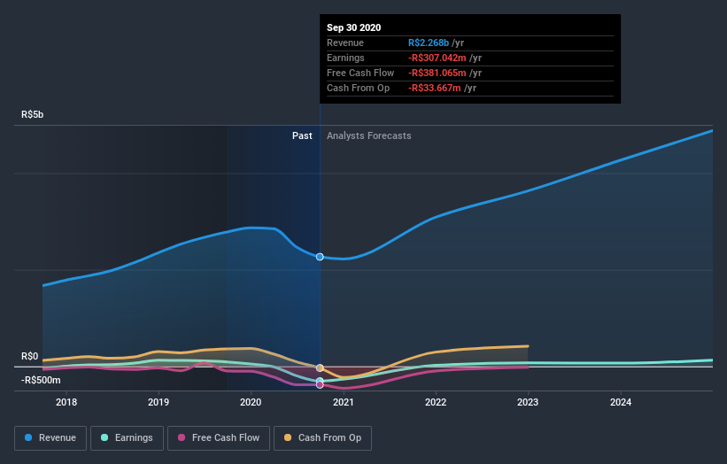Viewport: 727px width, 464px height.
Task: Click the Cash From Op row label in tooltip
Action: (358, 88)
